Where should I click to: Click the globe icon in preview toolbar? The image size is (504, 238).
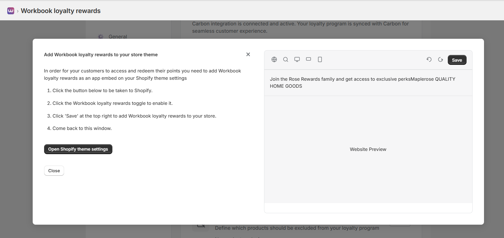pyautogui.click(x=274, y=59)
